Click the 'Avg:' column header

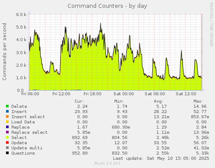point(158,101)
